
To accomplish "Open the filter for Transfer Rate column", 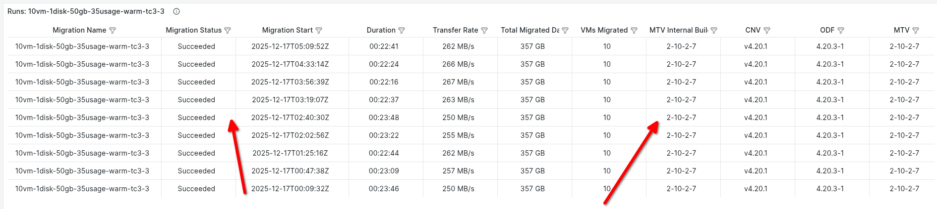I will (484, 31).
